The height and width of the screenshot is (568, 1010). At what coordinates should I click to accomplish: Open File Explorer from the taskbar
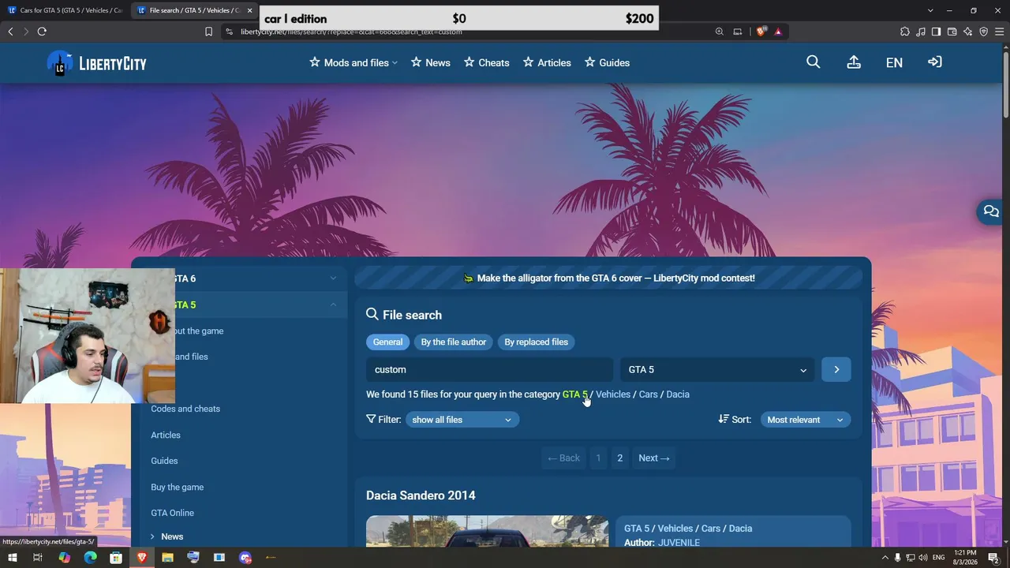click(167, 558)
